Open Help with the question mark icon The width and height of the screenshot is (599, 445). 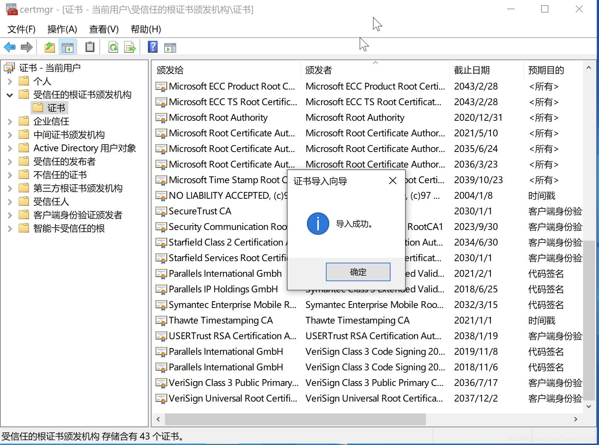152,47
